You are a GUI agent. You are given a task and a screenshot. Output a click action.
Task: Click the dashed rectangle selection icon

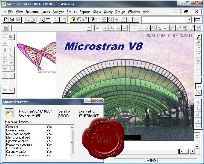click(x=130, y=20)
